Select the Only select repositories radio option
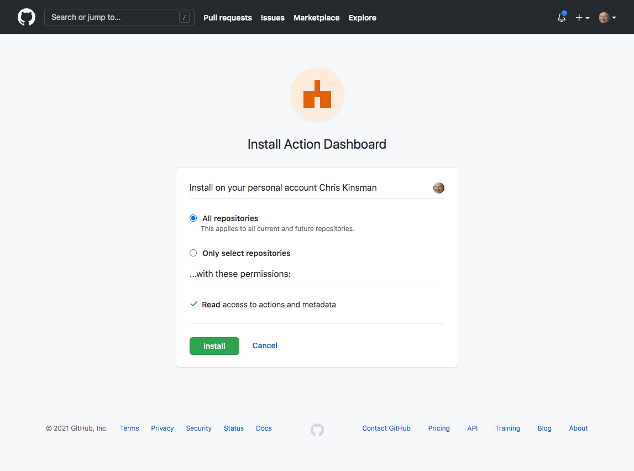Viewport: 634px width, 471px height. click(x=193, y=253)
